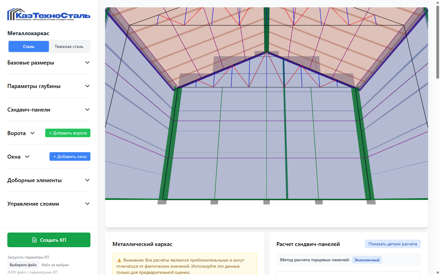The image size is (440, 275).
Task: Click the Металлический каркас heading
Action: pyautogui.click(x=142, y=244)
